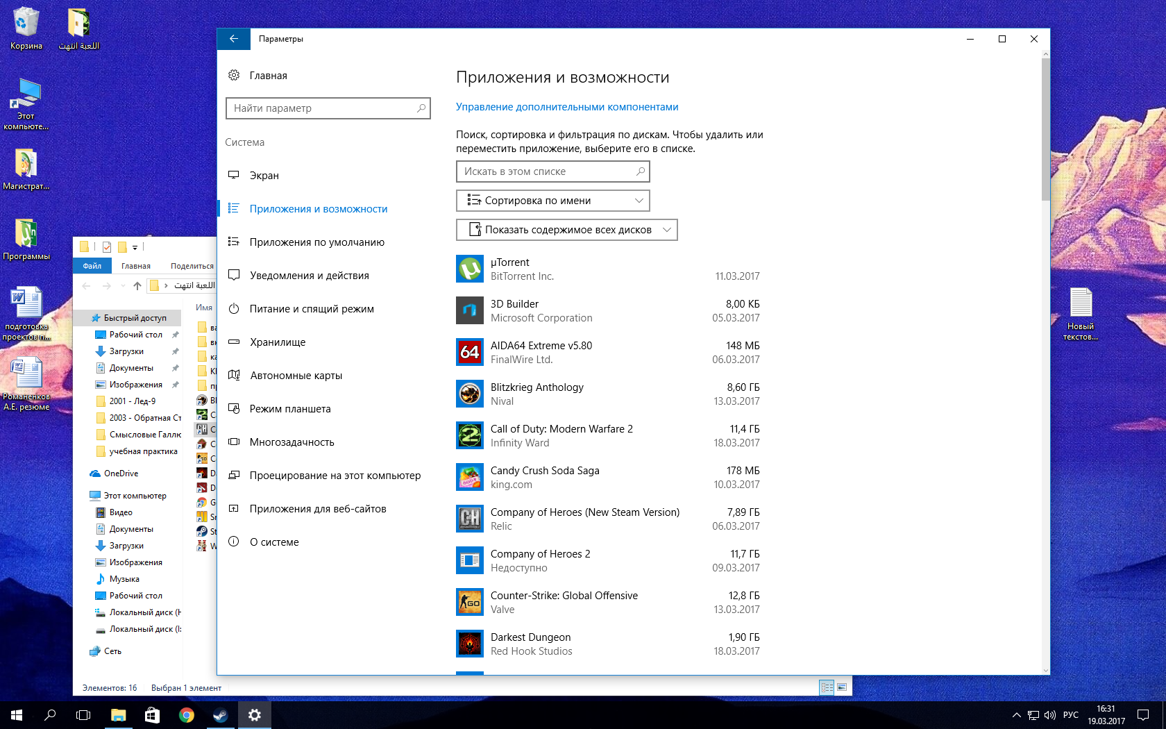Click the Company of Heroes 2 icon
Screen dimensions: 1166x729
[470, 560]
